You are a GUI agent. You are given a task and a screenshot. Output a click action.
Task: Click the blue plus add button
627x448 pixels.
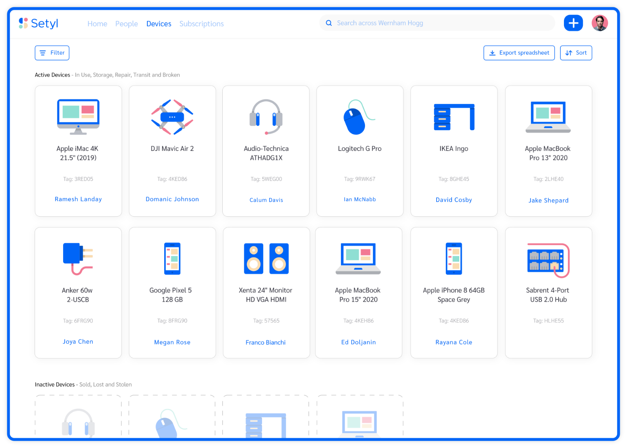coord(573,23)
